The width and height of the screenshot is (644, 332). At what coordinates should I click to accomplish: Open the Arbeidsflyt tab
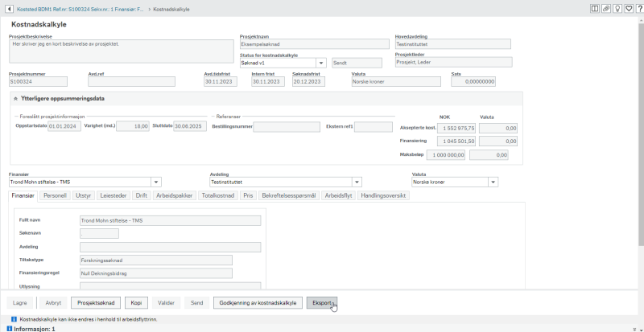coord(338,196)
